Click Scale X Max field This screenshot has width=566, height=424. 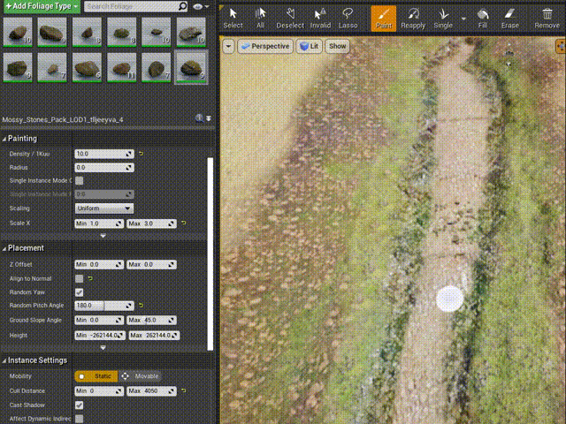[151, 223]
